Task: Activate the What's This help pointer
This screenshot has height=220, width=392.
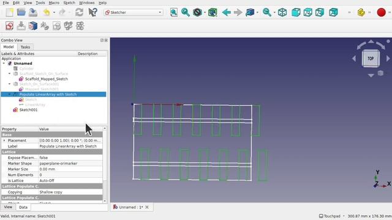Action: point(92,12)
